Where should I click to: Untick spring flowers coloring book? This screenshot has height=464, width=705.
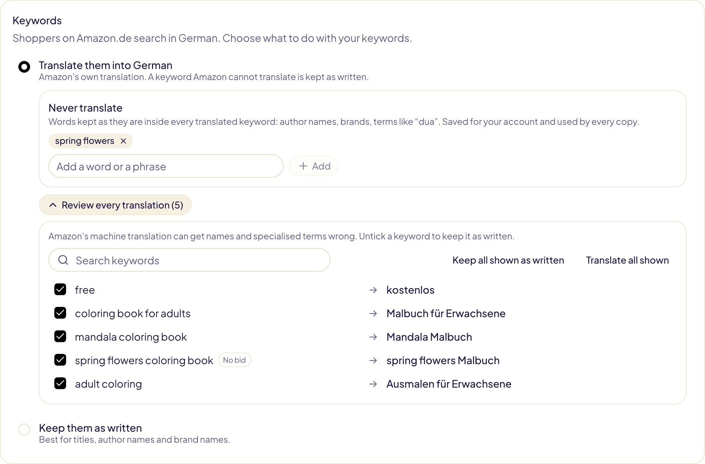tap(60, 360)
